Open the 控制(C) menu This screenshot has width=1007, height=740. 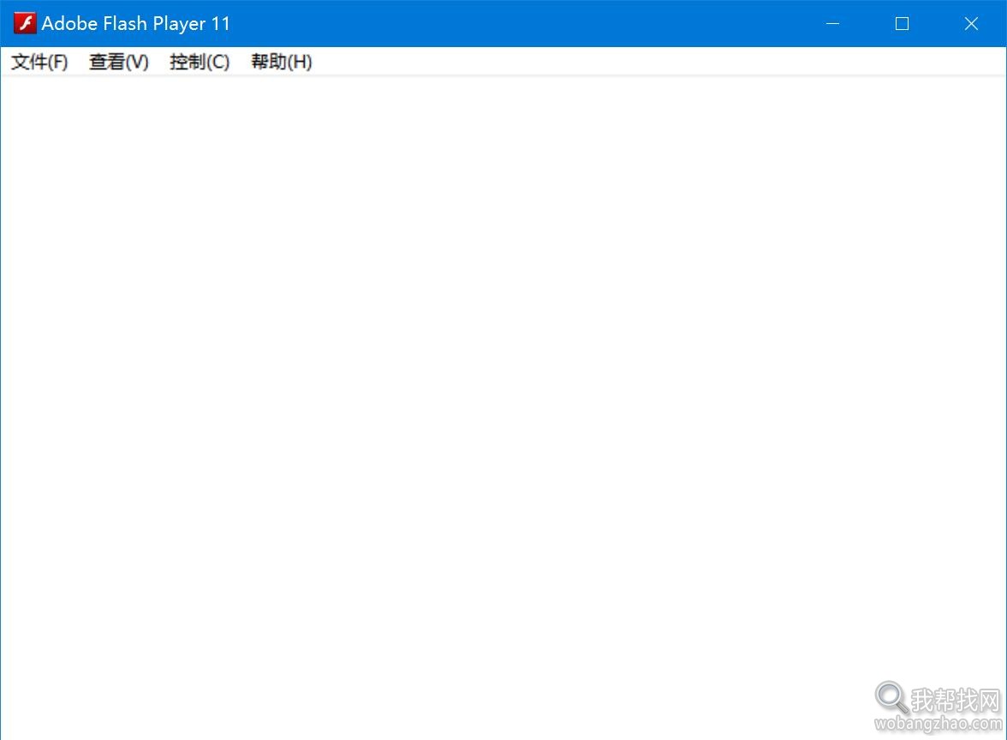pos(199,62)
